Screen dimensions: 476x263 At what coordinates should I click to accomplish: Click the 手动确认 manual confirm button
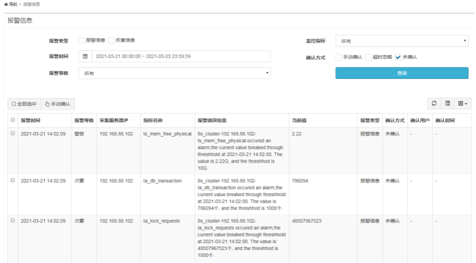click(58, 104)
